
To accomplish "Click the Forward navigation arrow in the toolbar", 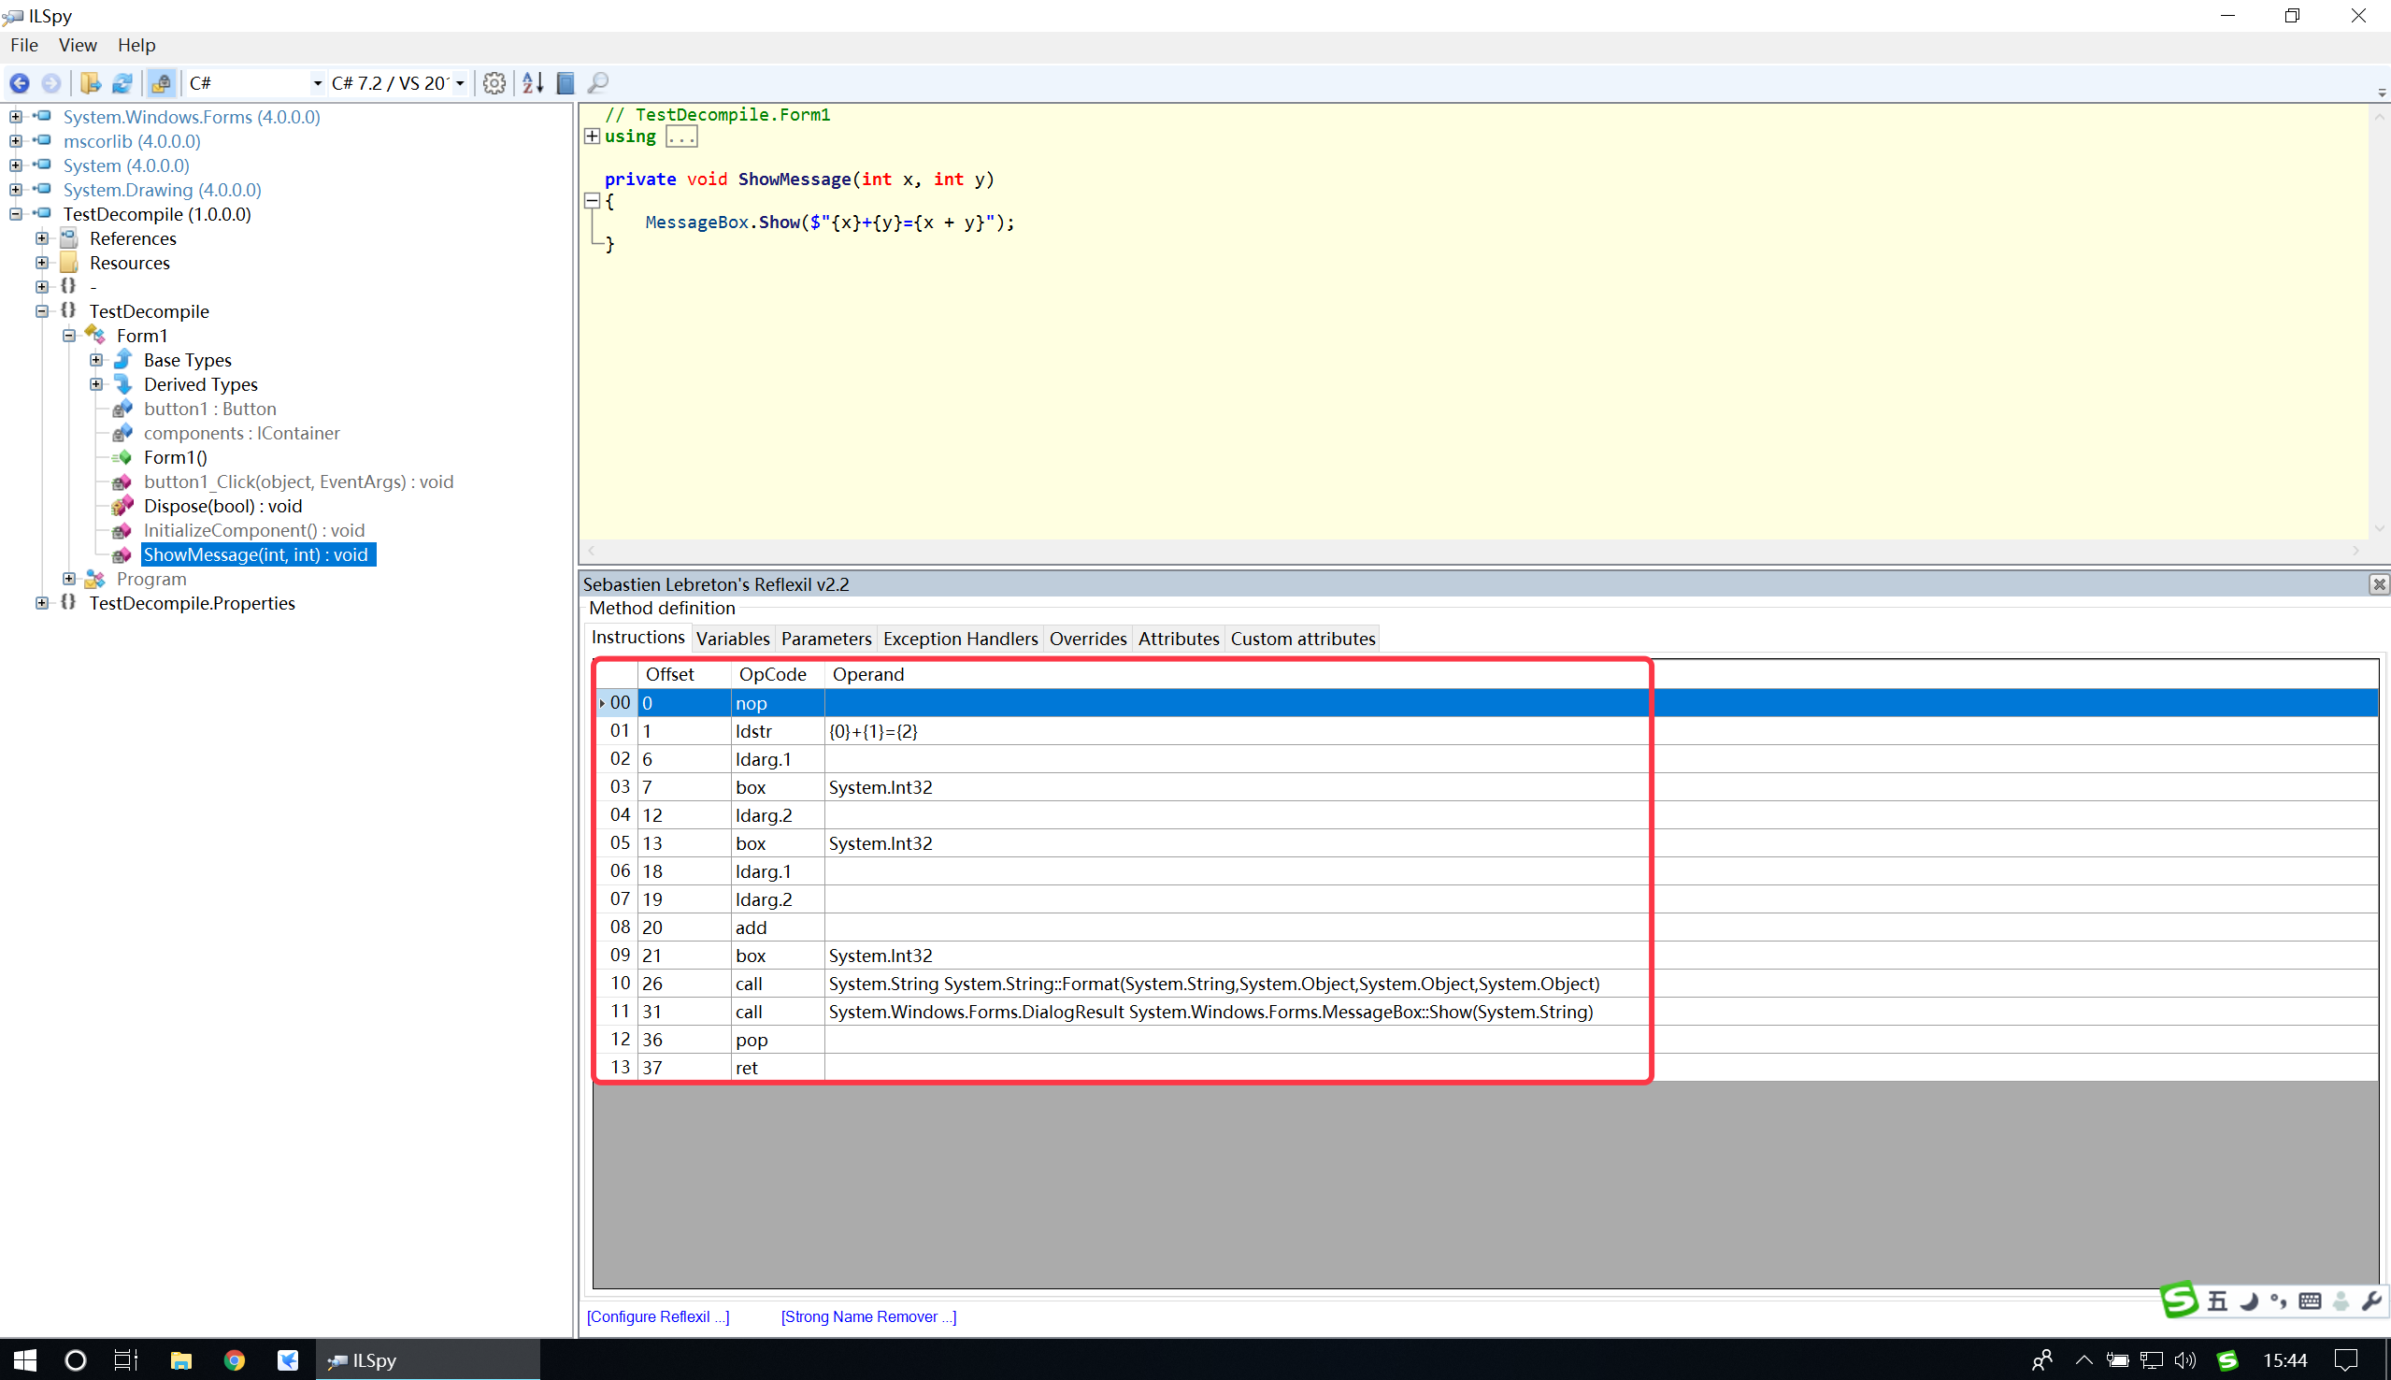I will [x=51, y=83].
